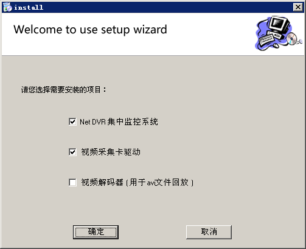Enable the 视频解码器 checkbox
Screen dimensions: 306x249
coord(72,182)
